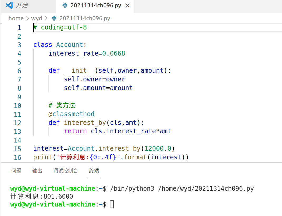Open the 问题 panel tab
The height and width of the screenshot is (216, 282).
(x=16, y=170)
